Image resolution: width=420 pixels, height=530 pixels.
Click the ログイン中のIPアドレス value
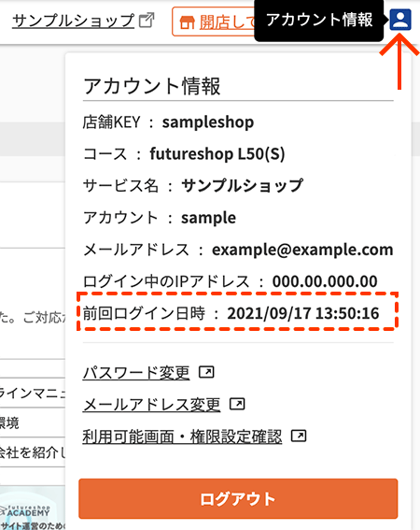coord(325,281)
